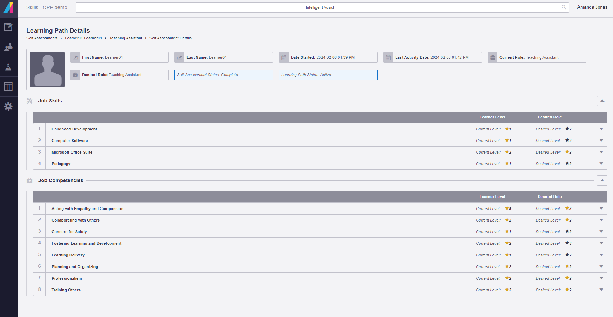Click Skills - CPP demo title
This screenshot has width=613, height=317.
point(47,7)
